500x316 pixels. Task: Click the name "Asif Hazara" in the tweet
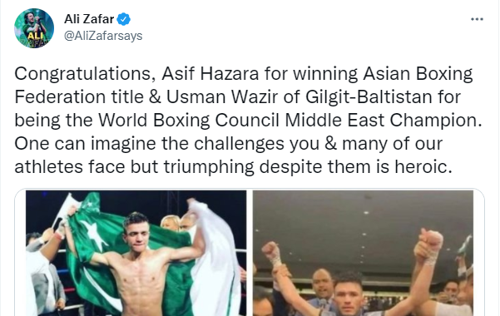tap(210, 74)
